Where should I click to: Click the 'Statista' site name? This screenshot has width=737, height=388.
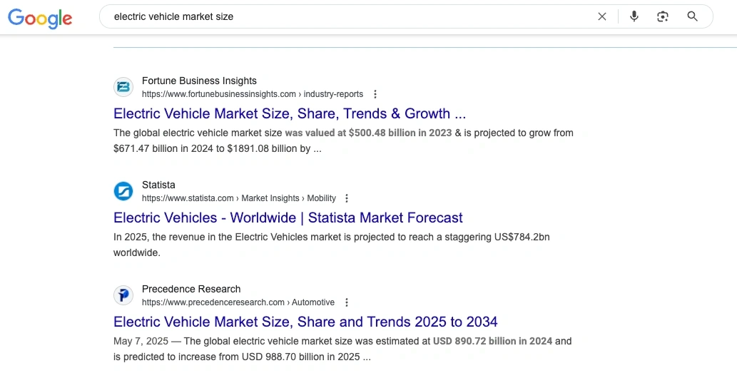click(x=158, y=185)
